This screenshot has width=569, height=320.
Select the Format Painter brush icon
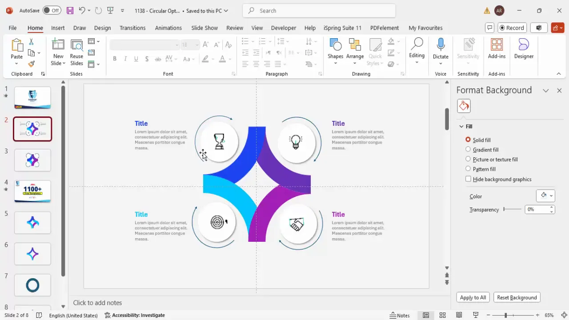[31, 64]
